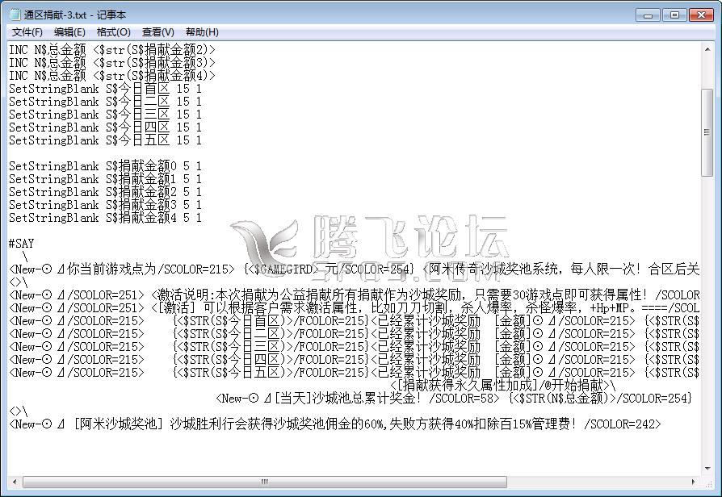722x497 pixels.
Task: Open the 格式(O) menu
Action: pyautogui.click(x=113, y=32)
